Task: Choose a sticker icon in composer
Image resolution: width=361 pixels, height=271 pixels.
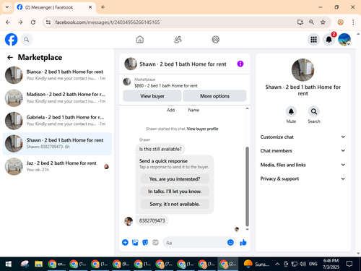Action: point(145,242)
